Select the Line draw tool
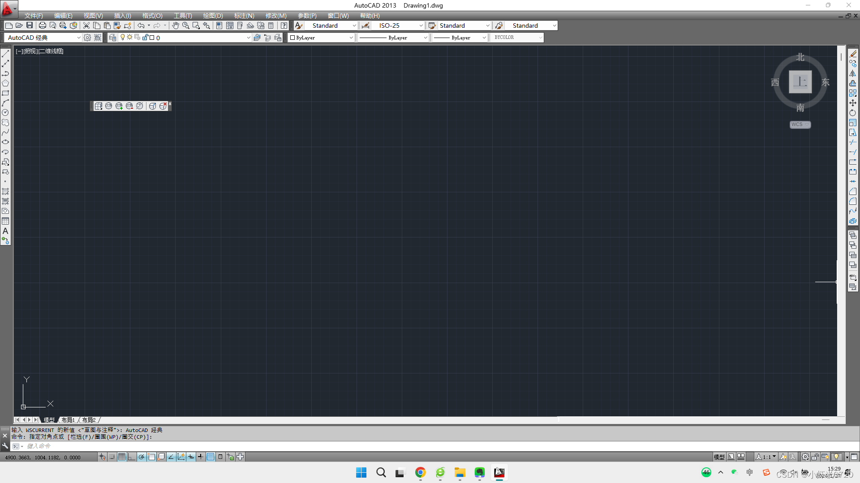The width and height of the screenshot is (860, 483). (x=5, y=54)
